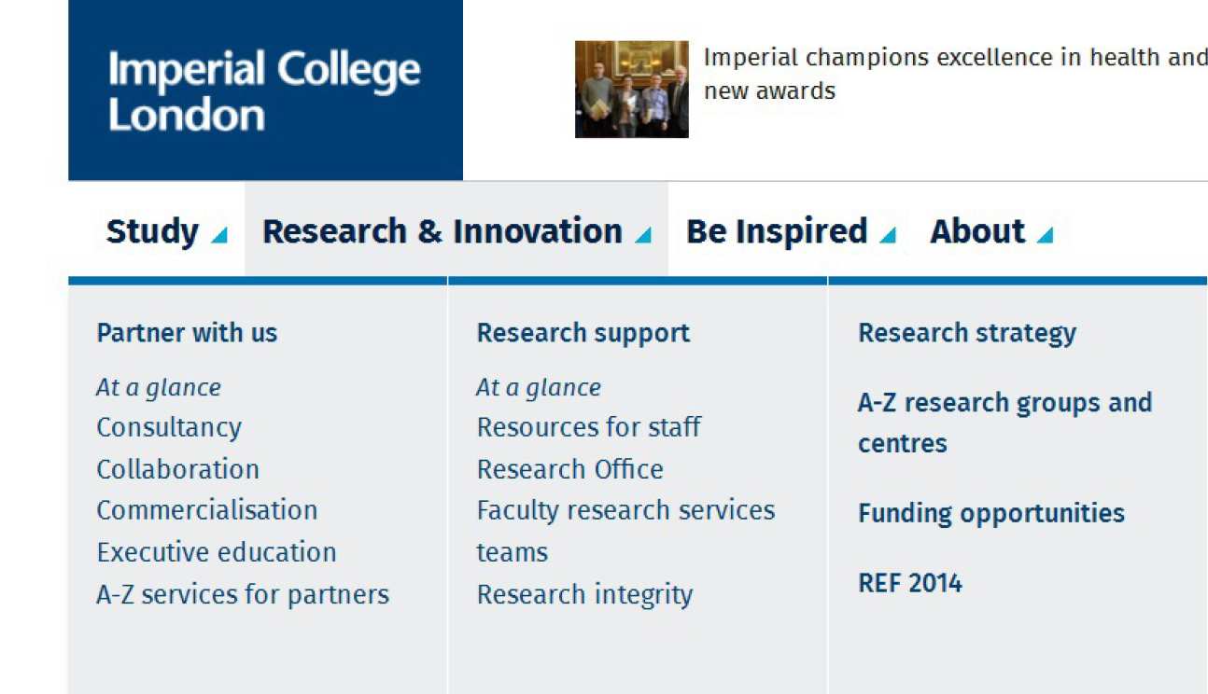The width and height of the screenshot is (1208, 694).
Task: Collapse the Research & Innovation menu arrow
Action: pos(643,235)
